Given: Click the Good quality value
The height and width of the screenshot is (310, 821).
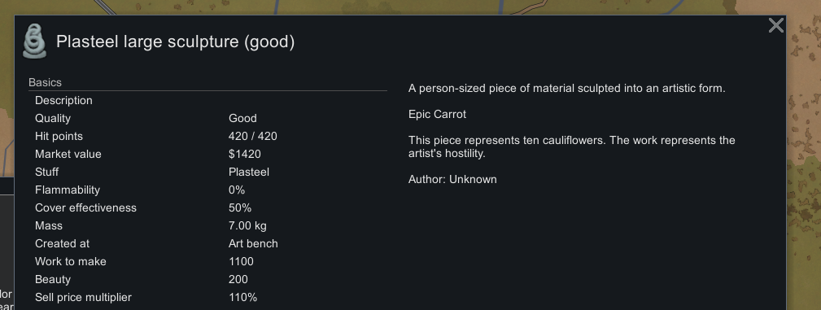Looking at the screenshot, I should point(242,118).
